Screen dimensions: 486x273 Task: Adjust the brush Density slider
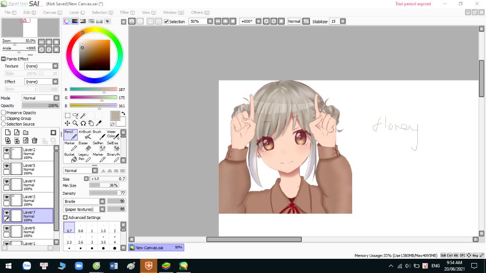(x=108, y=193)
